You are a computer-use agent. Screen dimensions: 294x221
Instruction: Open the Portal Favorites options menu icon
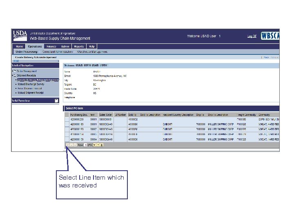click(56, 101)
